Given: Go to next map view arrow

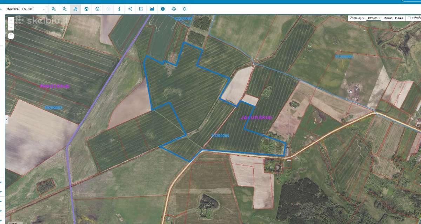Looking at the screenshot, I should (108, 9).
